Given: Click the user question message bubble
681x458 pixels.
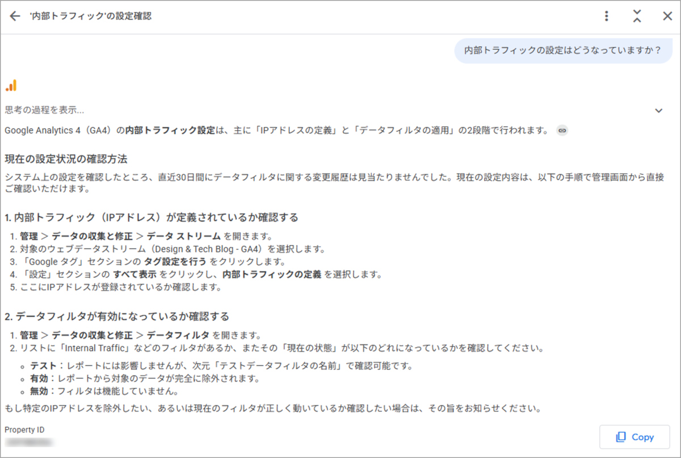Looking at the screenshot, I should pos(563,50).
